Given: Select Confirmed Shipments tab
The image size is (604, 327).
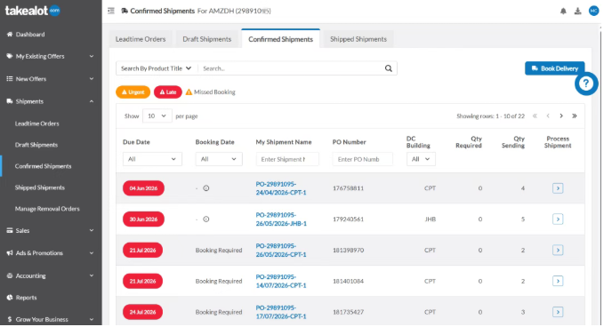Looking at the screenshot, I should (x=280, y=39).
